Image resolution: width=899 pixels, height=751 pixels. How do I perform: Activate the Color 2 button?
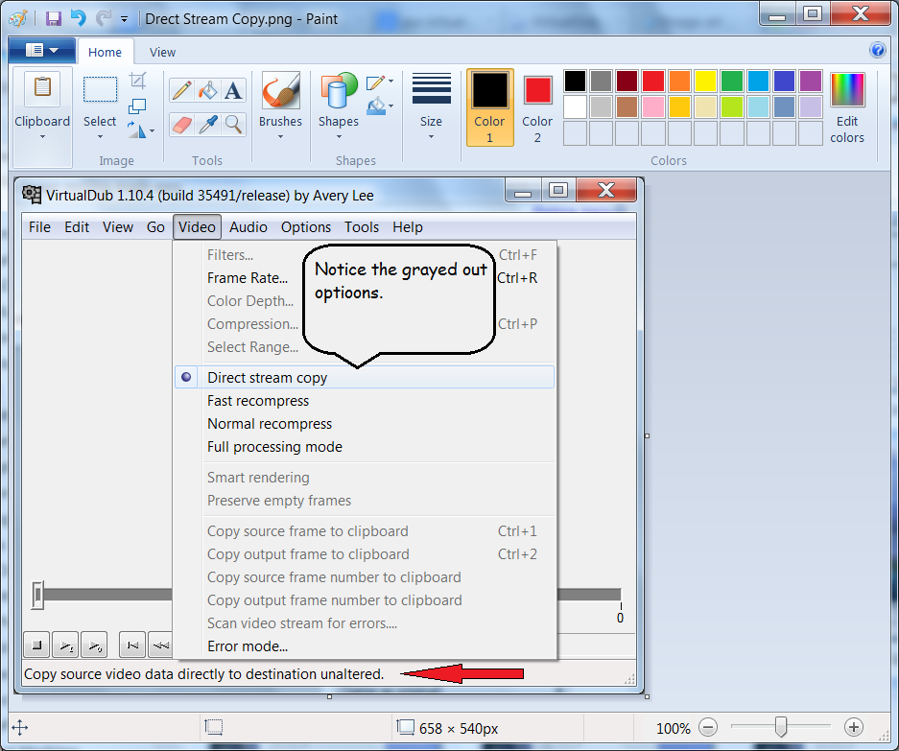click(x=537, y=107)
